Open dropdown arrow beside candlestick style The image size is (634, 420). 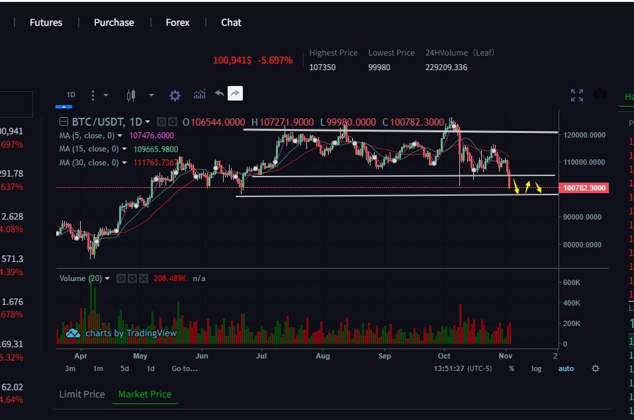point(151,95)
